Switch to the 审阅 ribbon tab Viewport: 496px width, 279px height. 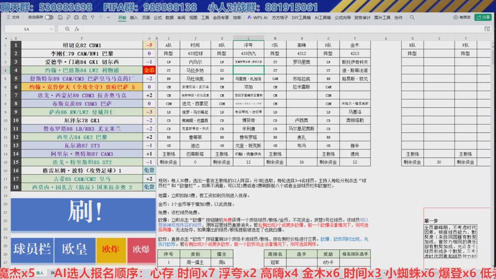[181, 18]
